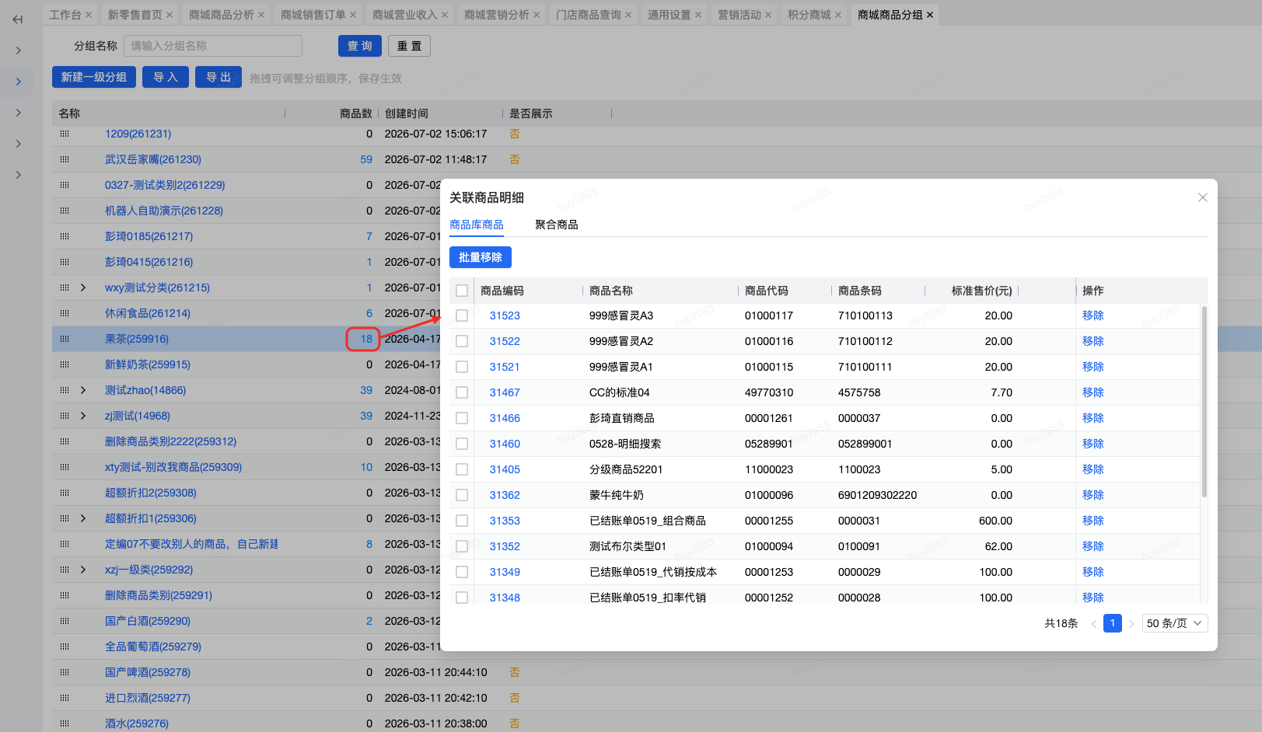Expand the 超额折扣1(259306) group
The width and height of the screenshot is (1262, 732).
click(x=83, y=518)
